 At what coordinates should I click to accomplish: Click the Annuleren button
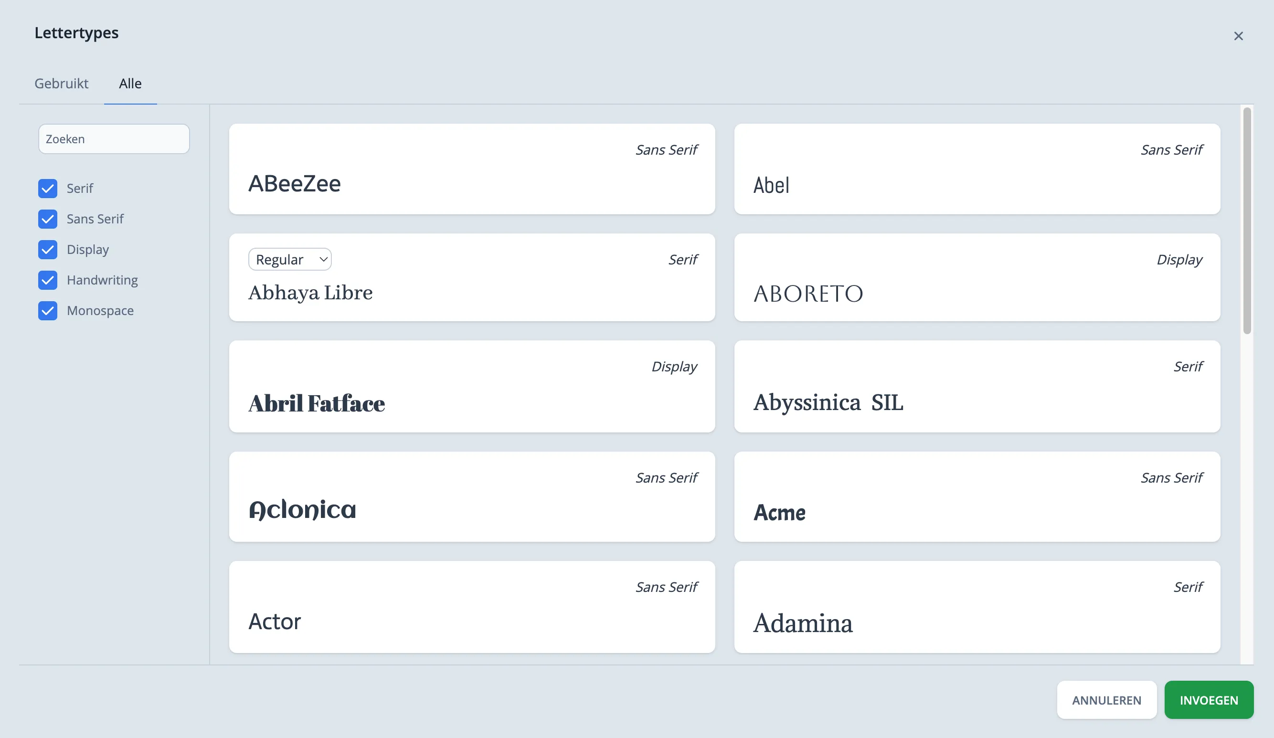(x=1106, y=700)
